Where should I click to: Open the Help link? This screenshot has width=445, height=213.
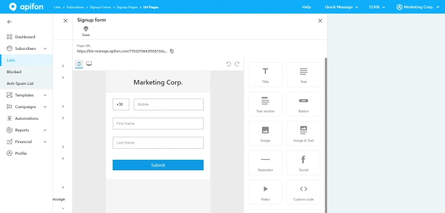306,7
